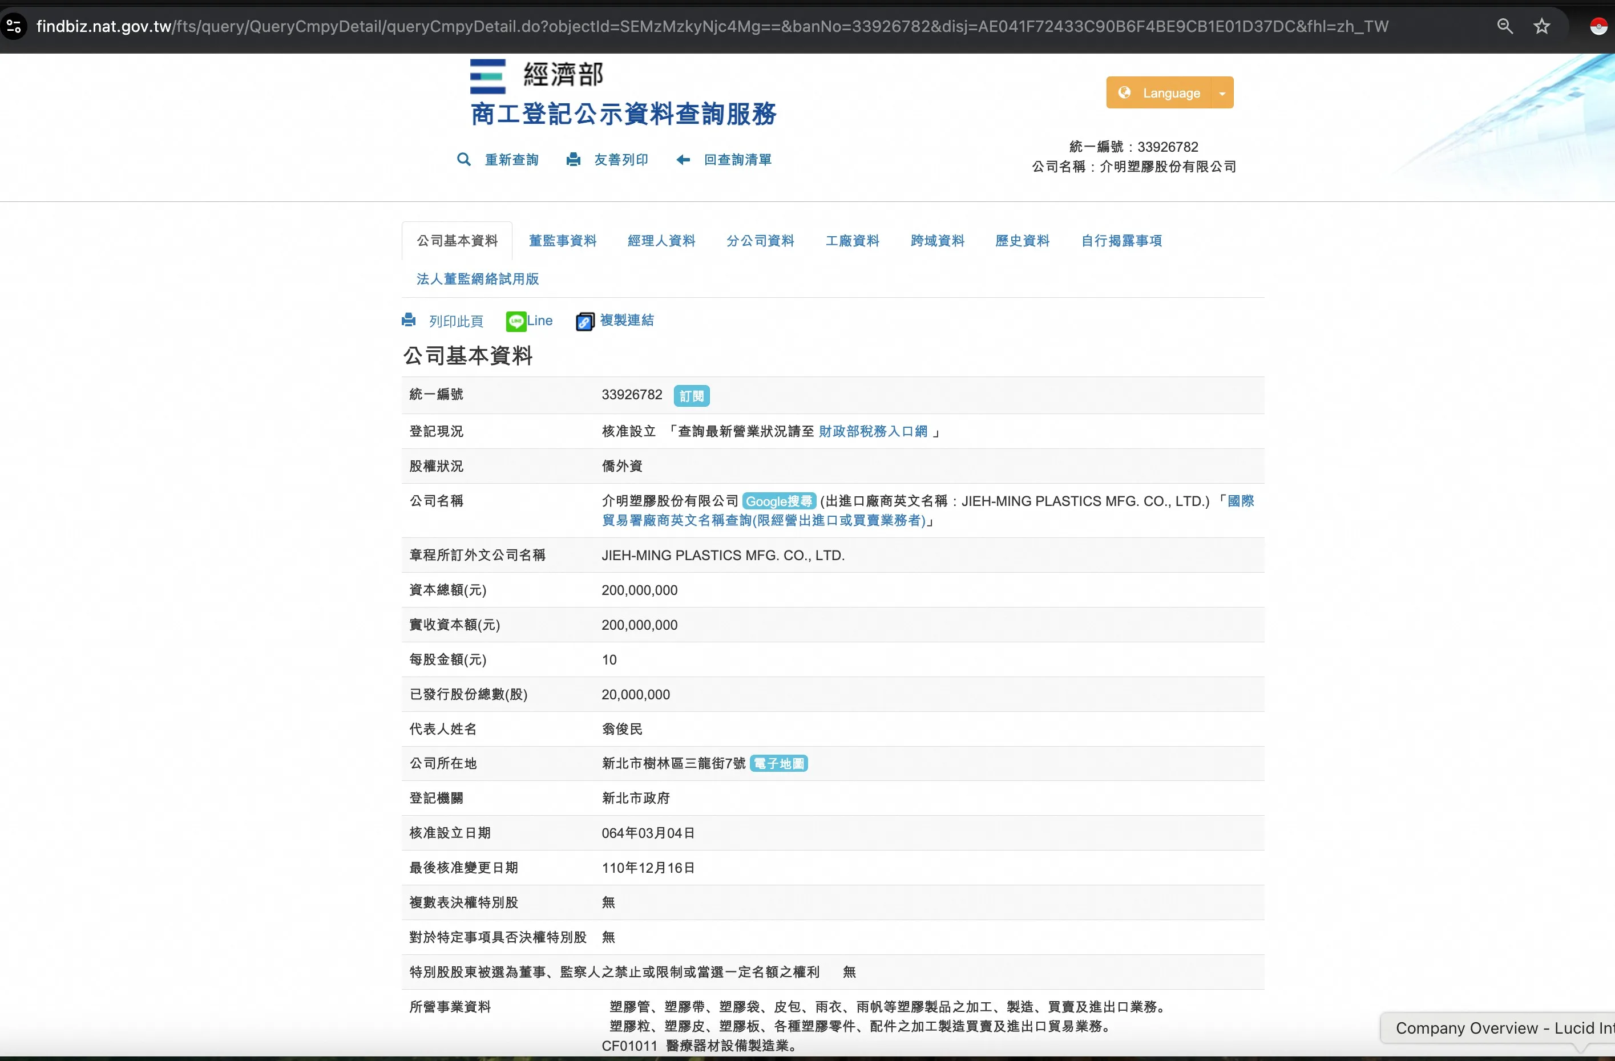The image size is (1615, 1061).
Task: Click the Language button
Action: 1159,93
